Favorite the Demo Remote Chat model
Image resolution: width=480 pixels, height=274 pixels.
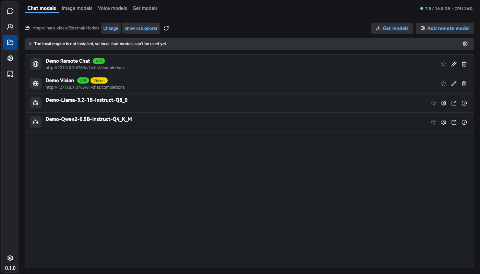coord(444,64)
